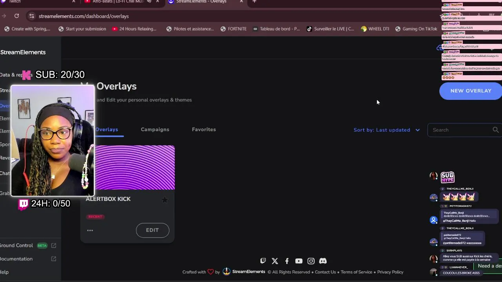Favorite ALERTBOX KICK with star icon
The width and height of the screenshot is (502, 282).
coord(165,200)
